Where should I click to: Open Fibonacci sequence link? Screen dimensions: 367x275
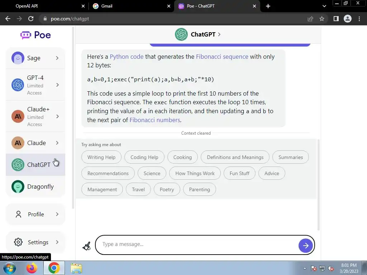point(222,57)
